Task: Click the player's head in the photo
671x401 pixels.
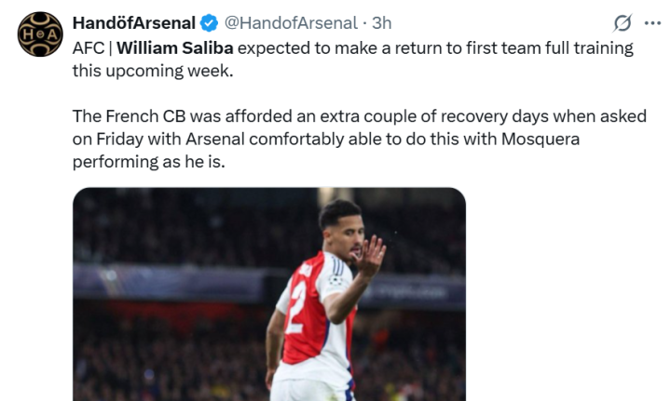Action: coord(340,228)
